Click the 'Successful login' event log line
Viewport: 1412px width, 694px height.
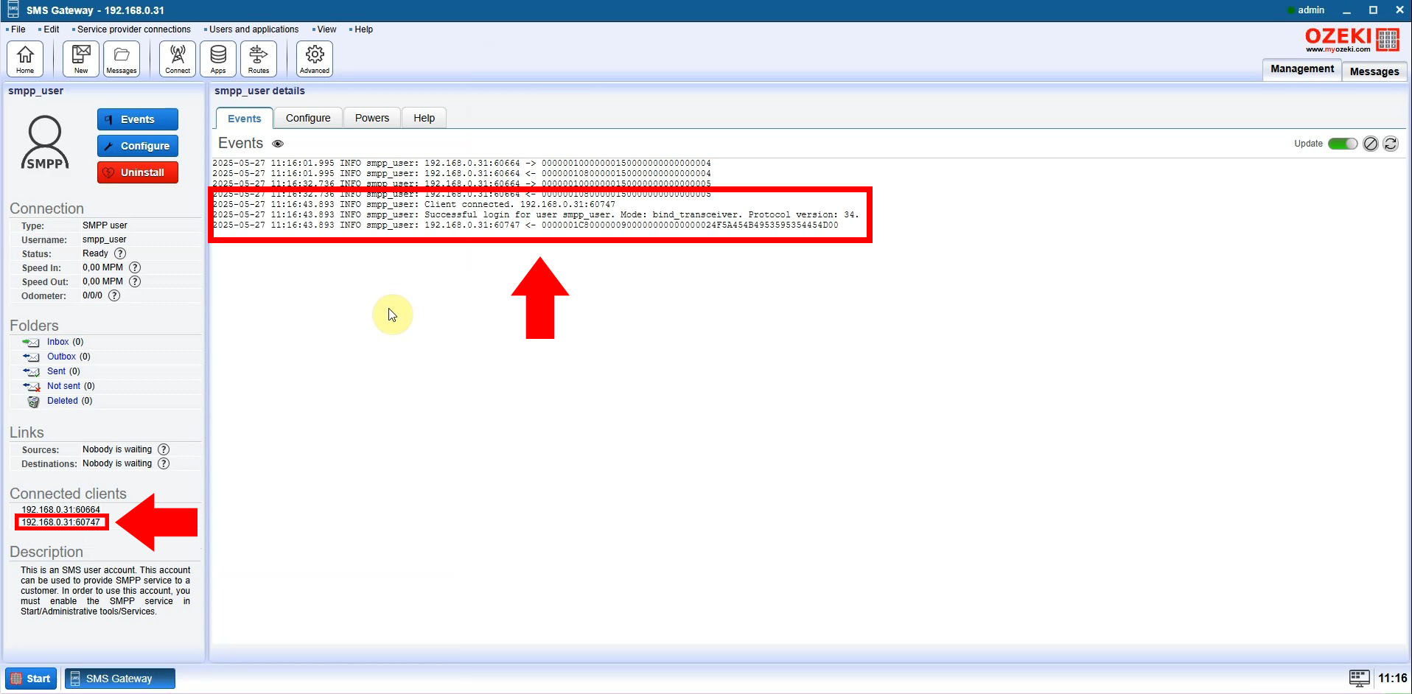[x=536, y=215]
